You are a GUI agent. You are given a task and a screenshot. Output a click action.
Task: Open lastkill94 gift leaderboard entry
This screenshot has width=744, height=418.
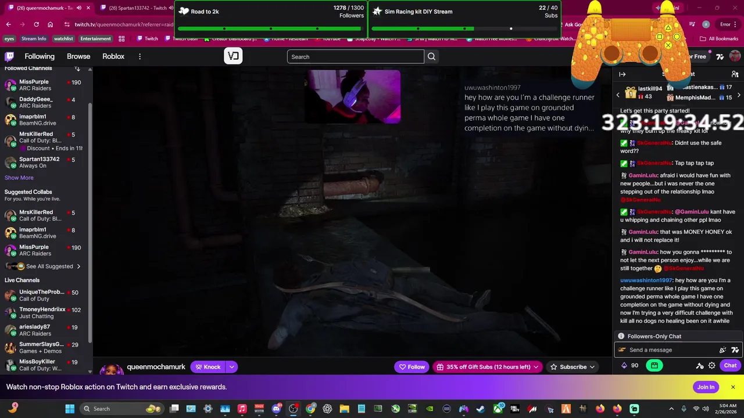tap(643, 92)
